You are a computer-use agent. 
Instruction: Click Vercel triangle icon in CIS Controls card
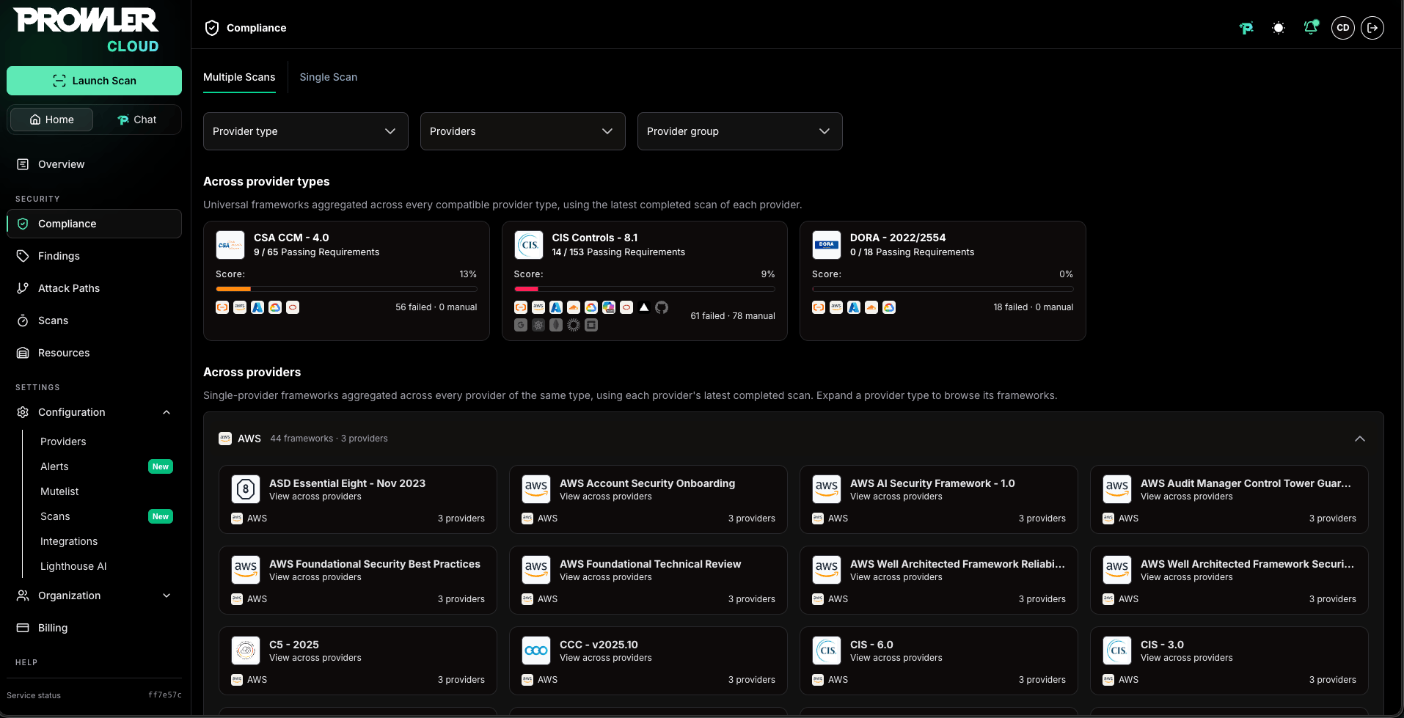pos(644,307)
